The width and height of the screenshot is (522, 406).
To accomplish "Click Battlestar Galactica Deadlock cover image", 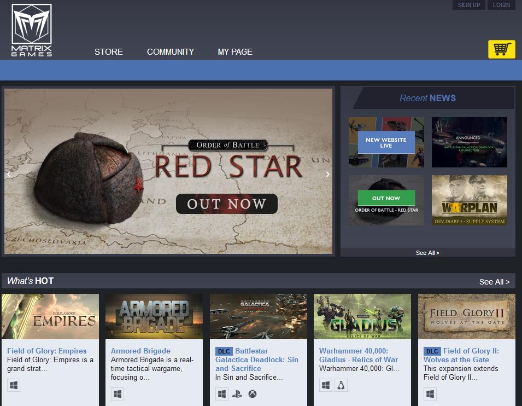I will tap(259, 316).
